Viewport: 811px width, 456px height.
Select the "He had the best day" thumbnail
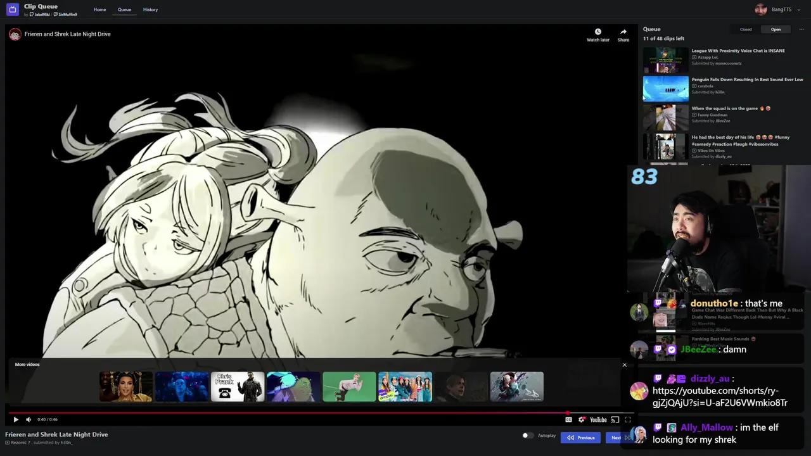click(665, 146)
